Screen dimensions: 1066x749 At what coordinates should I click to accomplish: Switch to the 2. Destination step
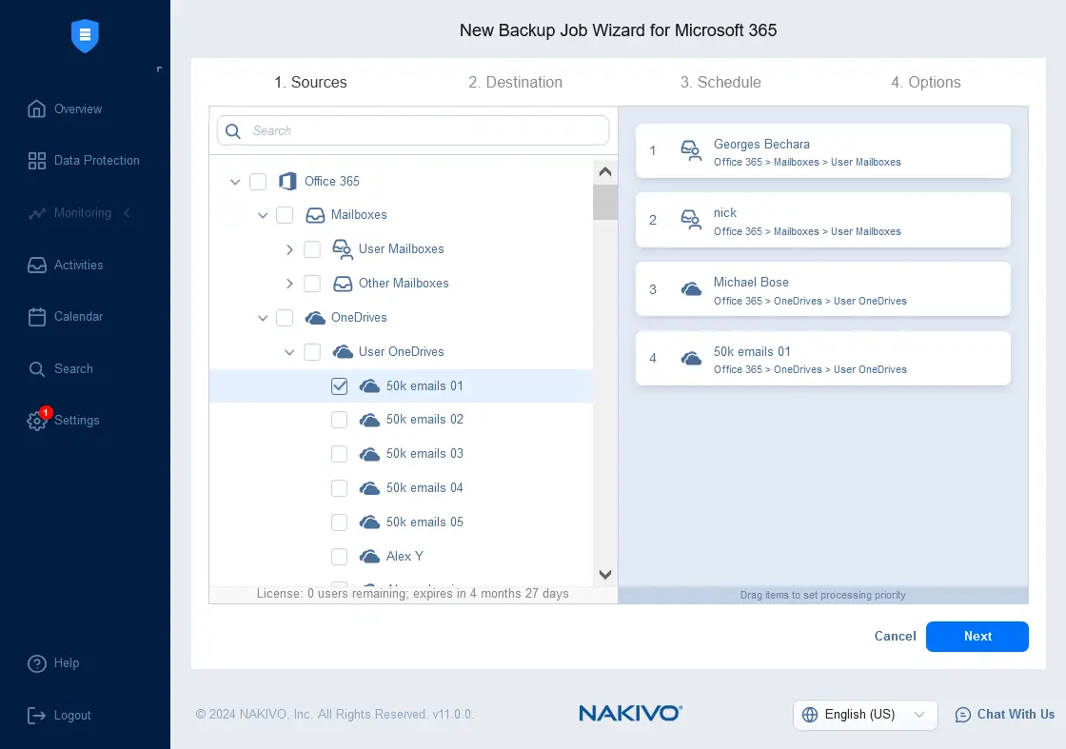tap(515, 82)
